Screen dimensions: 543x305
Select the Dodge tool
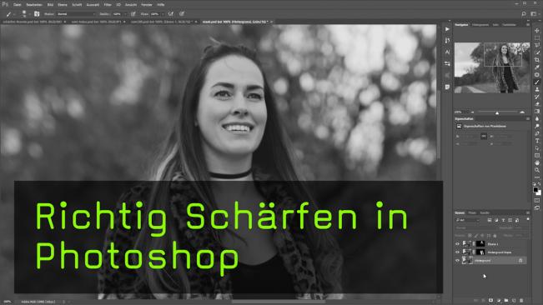pyautogui.click(x=537, y=126)
